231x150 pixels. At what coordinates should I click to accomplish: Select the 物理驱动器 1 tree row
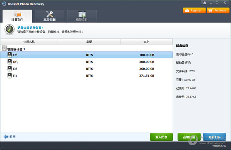[x=87, y=48]
